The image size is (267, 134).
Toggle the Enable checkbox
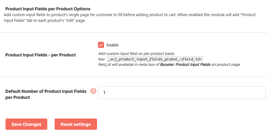click(x=101, y=45)
